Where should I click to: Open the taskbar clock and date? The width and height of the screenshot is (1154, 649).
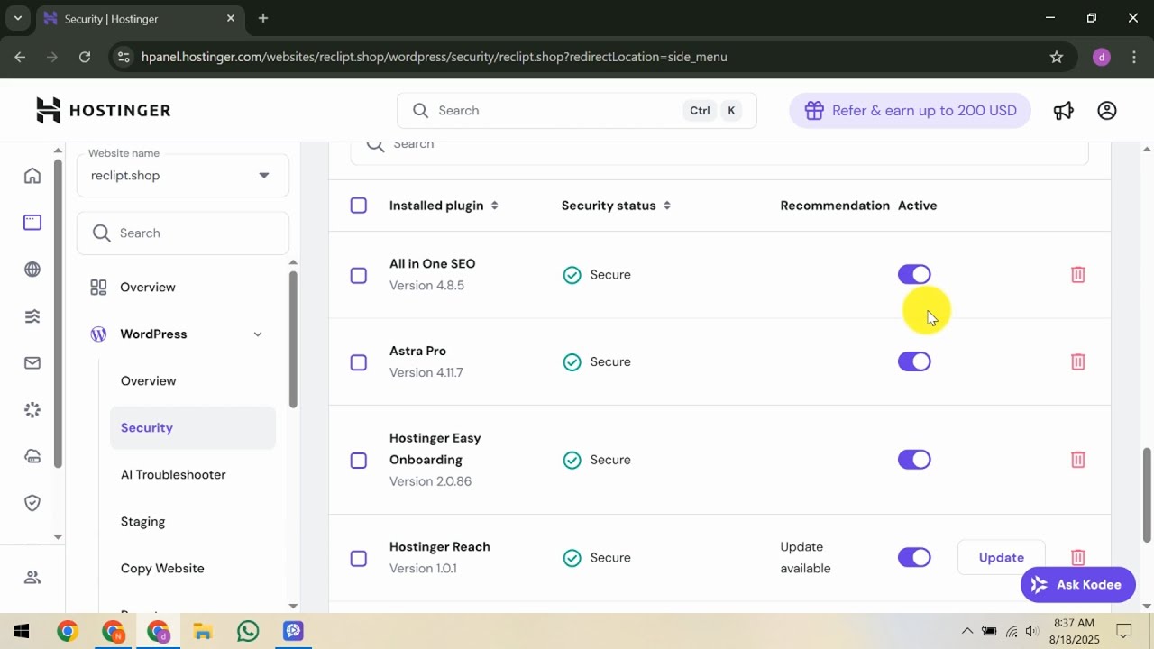1074,631
